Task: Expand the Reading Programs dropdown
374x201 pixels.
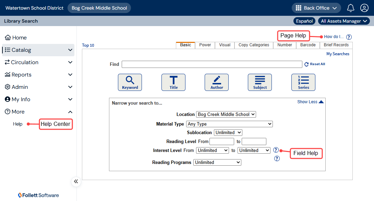Action: coord(217,163)
